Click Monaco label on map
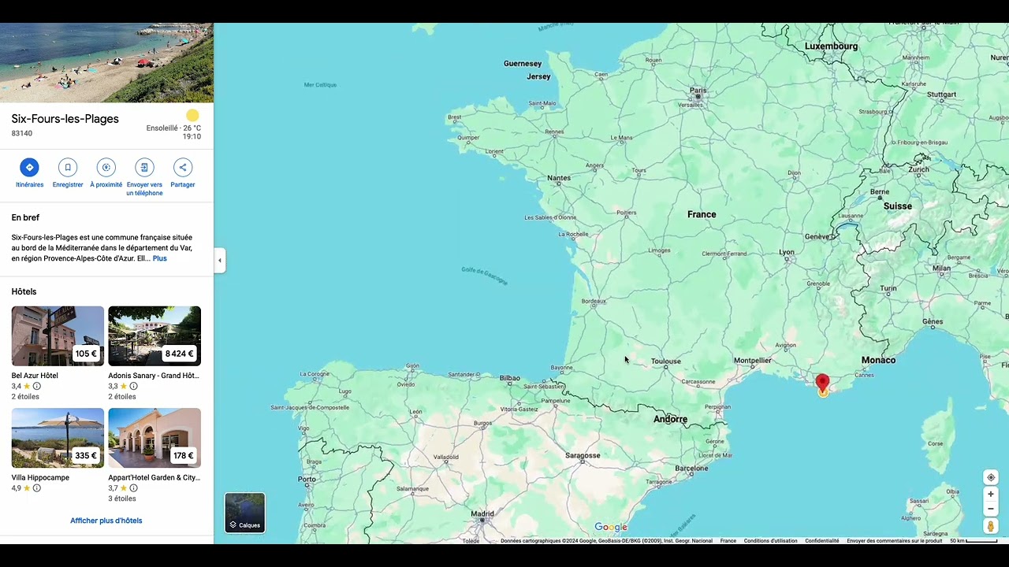The image size is (1009, 567). pyautogui.click(x=878, y=360)
